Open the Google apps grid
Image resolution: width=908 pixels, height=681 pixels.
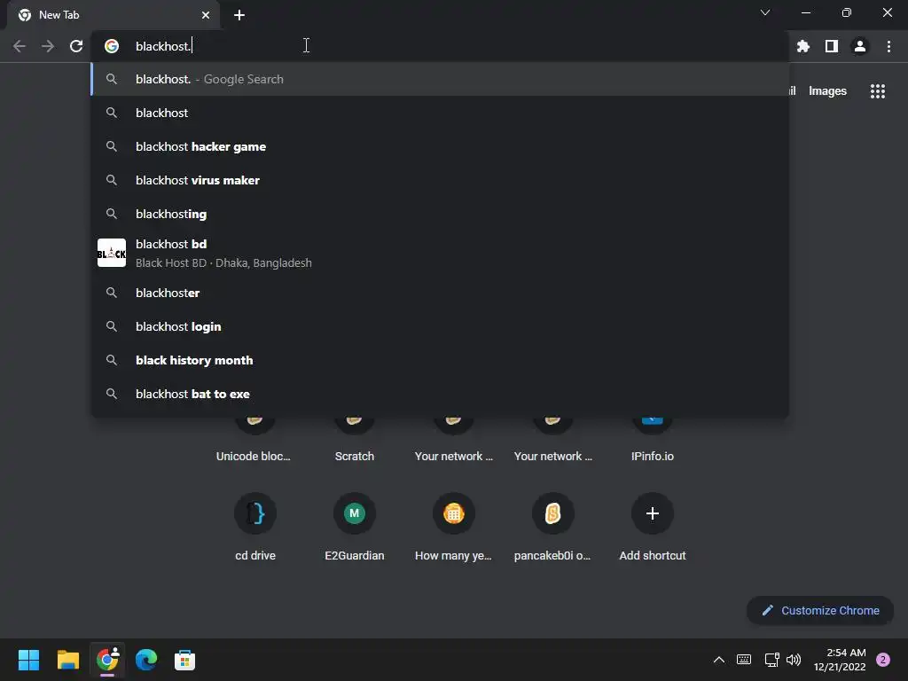877,91
